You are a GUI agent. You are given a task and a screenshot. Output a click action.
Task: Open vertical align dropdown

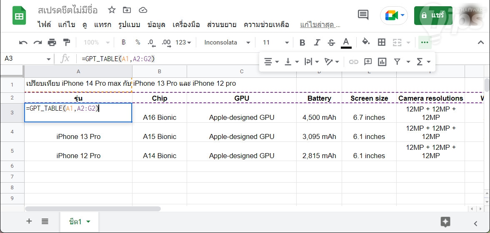291,62
